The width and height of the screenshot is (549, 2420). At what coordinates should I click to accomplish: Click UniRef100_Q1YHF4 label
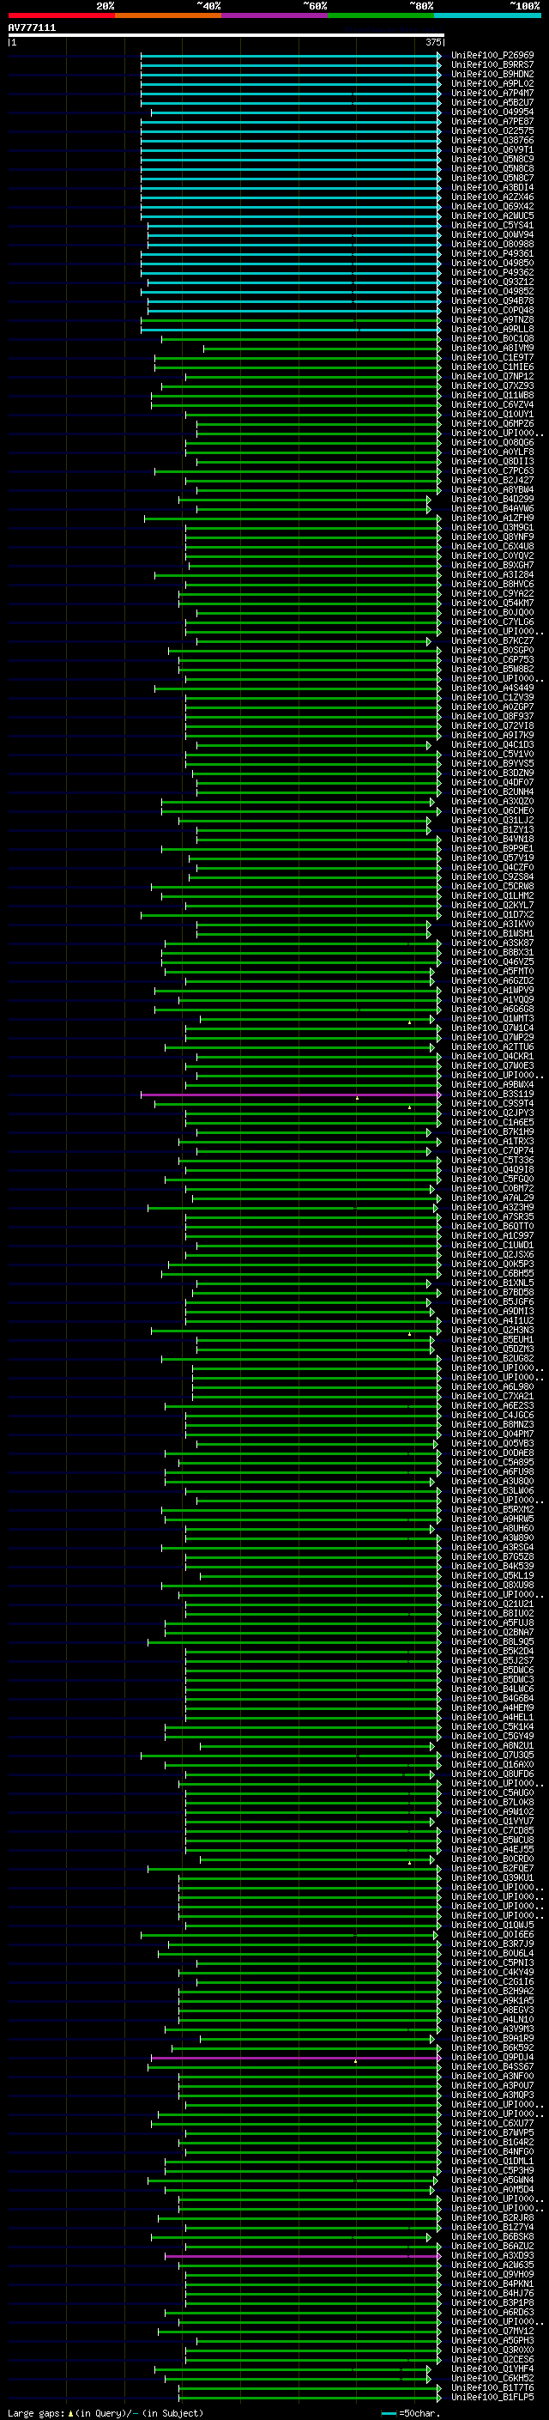pos(492,2369)
